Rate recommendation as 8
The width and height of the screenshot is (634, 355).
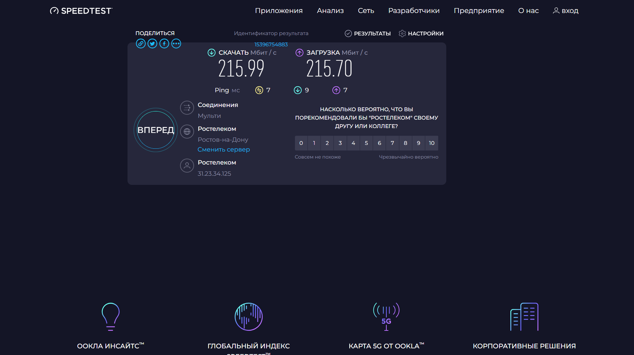(x=406, y=143)
